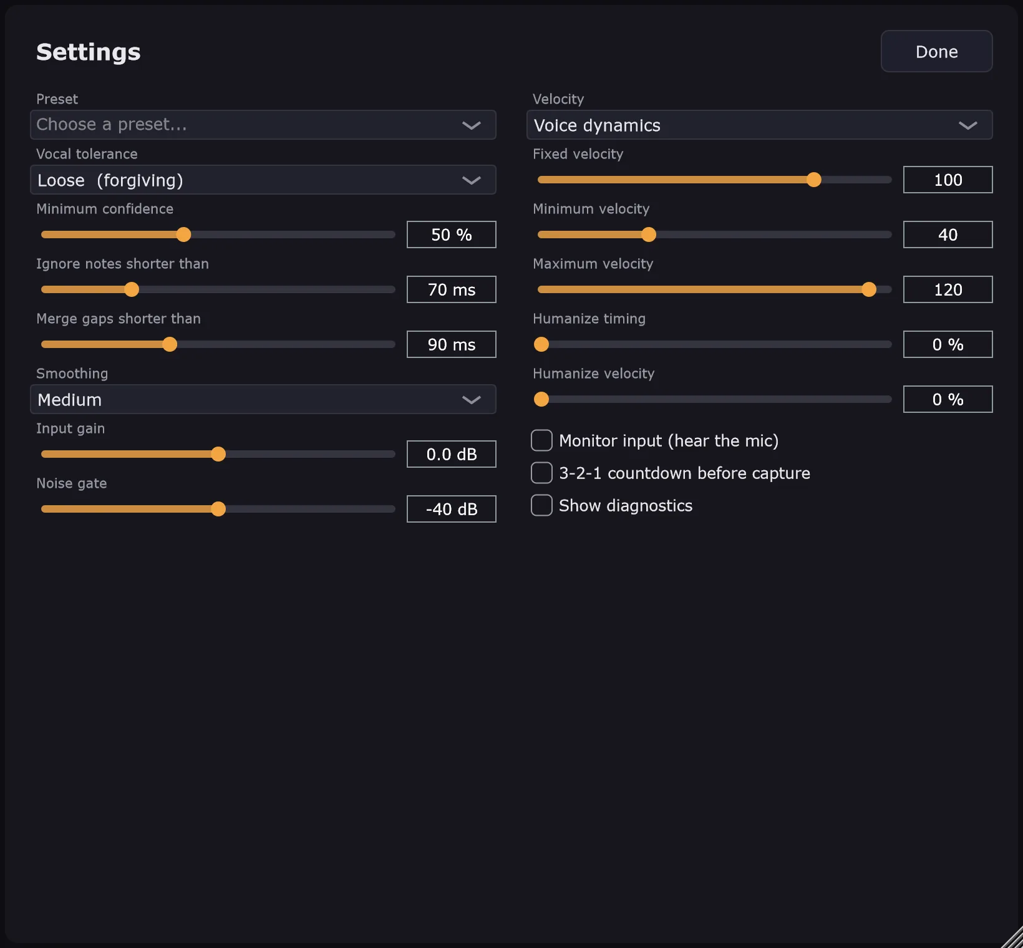Click the Humanize timing 0 % field
The width and height of the screenshot is (1023, 948).
click(x=948, y=344)
